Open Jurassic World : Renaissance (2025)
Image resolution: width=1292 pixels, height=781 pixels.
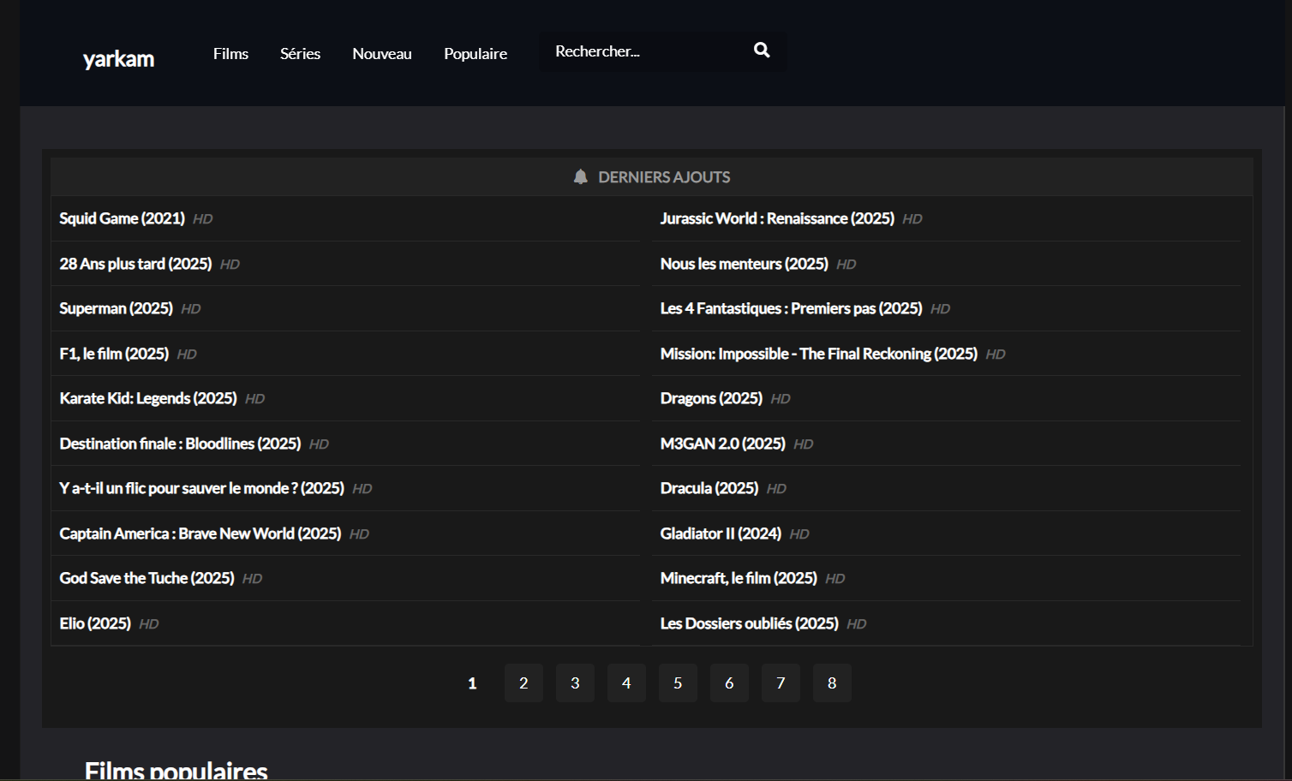(x=776, y=218)
